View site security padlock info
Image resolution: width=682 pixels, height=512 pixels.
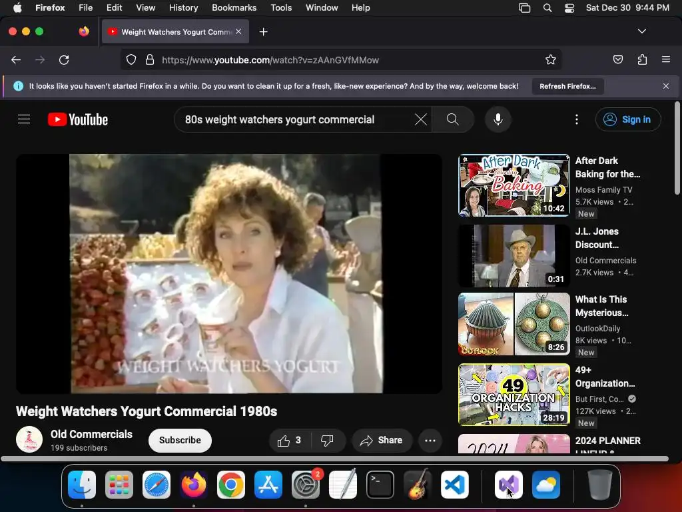point(150,59)
